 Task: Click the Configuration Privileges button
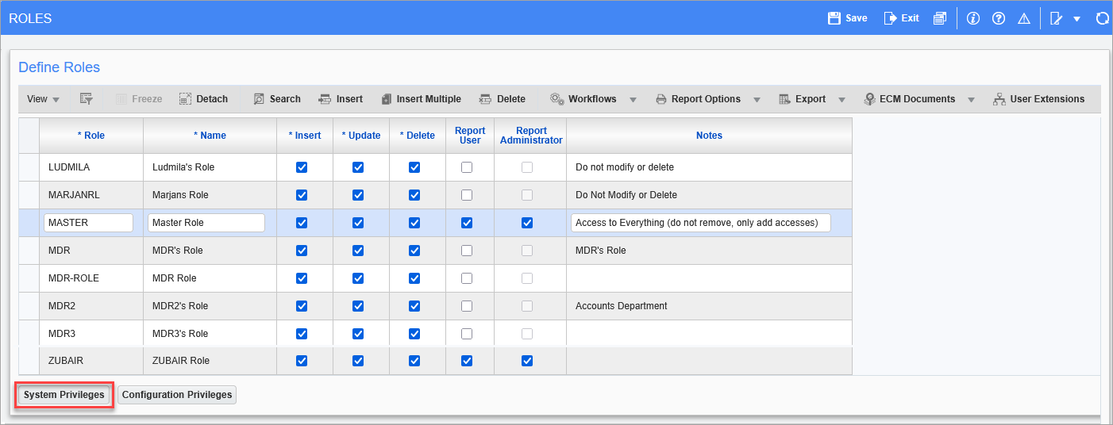177,395
